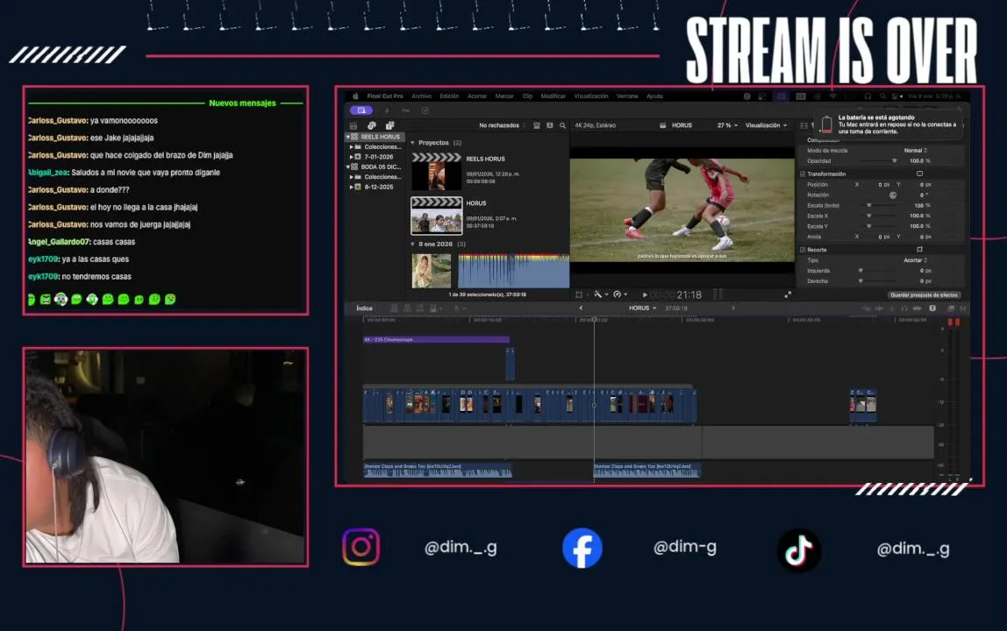Open the Modificar menu
Viewport: 1007px width, 631px height.
coord(553,96)
